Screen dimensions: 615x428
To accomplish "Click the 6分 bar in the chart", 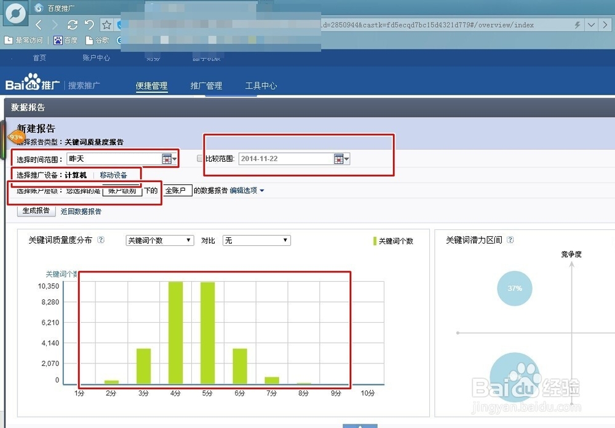I will click(x=240, y=367).
